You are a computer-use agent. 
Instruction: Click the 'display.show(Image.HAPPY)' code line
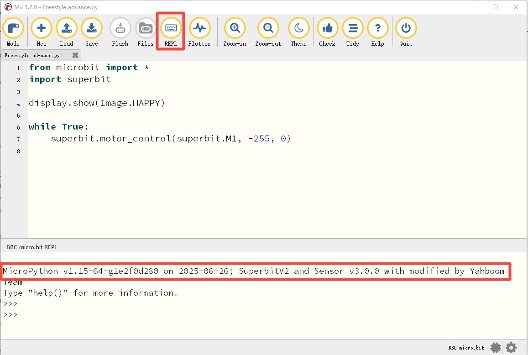coord(97,103)
